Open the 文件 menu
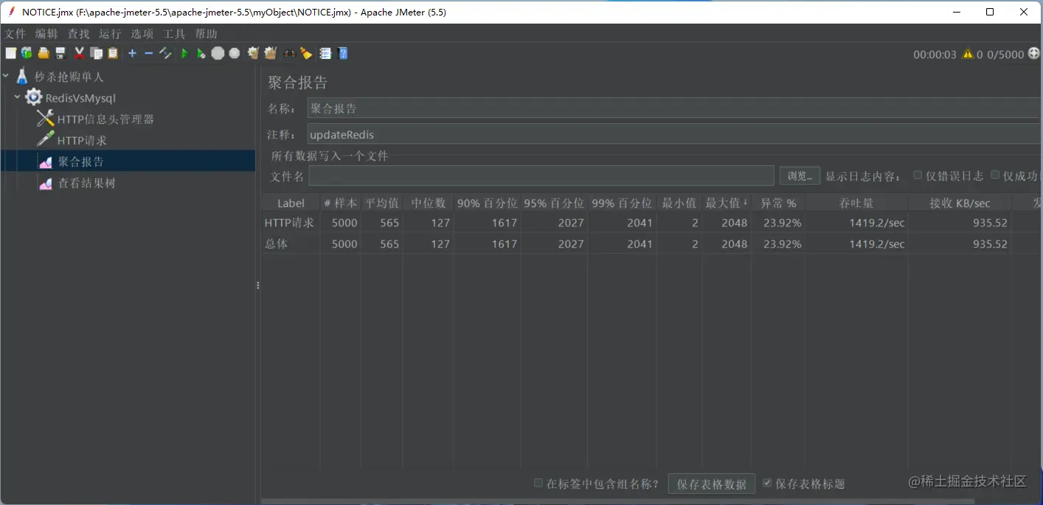 [x=15, y=34]
